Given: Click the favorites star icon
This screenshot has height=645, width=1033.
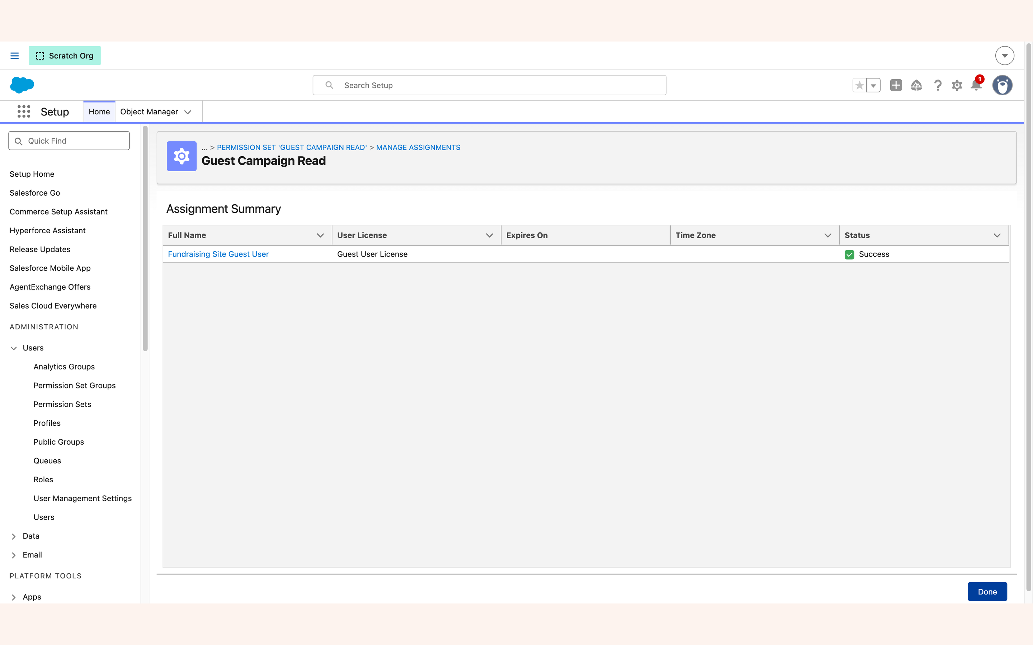Looking at the screenshot, I should [859, 85].
